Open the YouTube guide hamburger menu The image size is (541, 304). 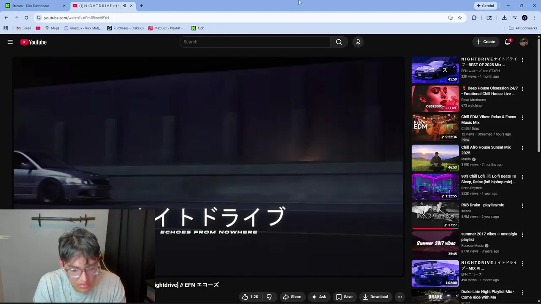pos(10,42)
